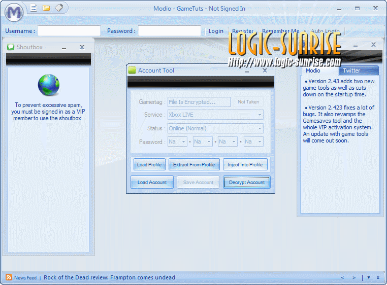This screenshot has height=285, width=387.
Task: Click the green Account Tool window icon
Action: (132, 70)
